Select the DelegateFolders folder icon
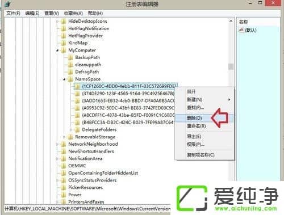 click(x=77, y=129)
